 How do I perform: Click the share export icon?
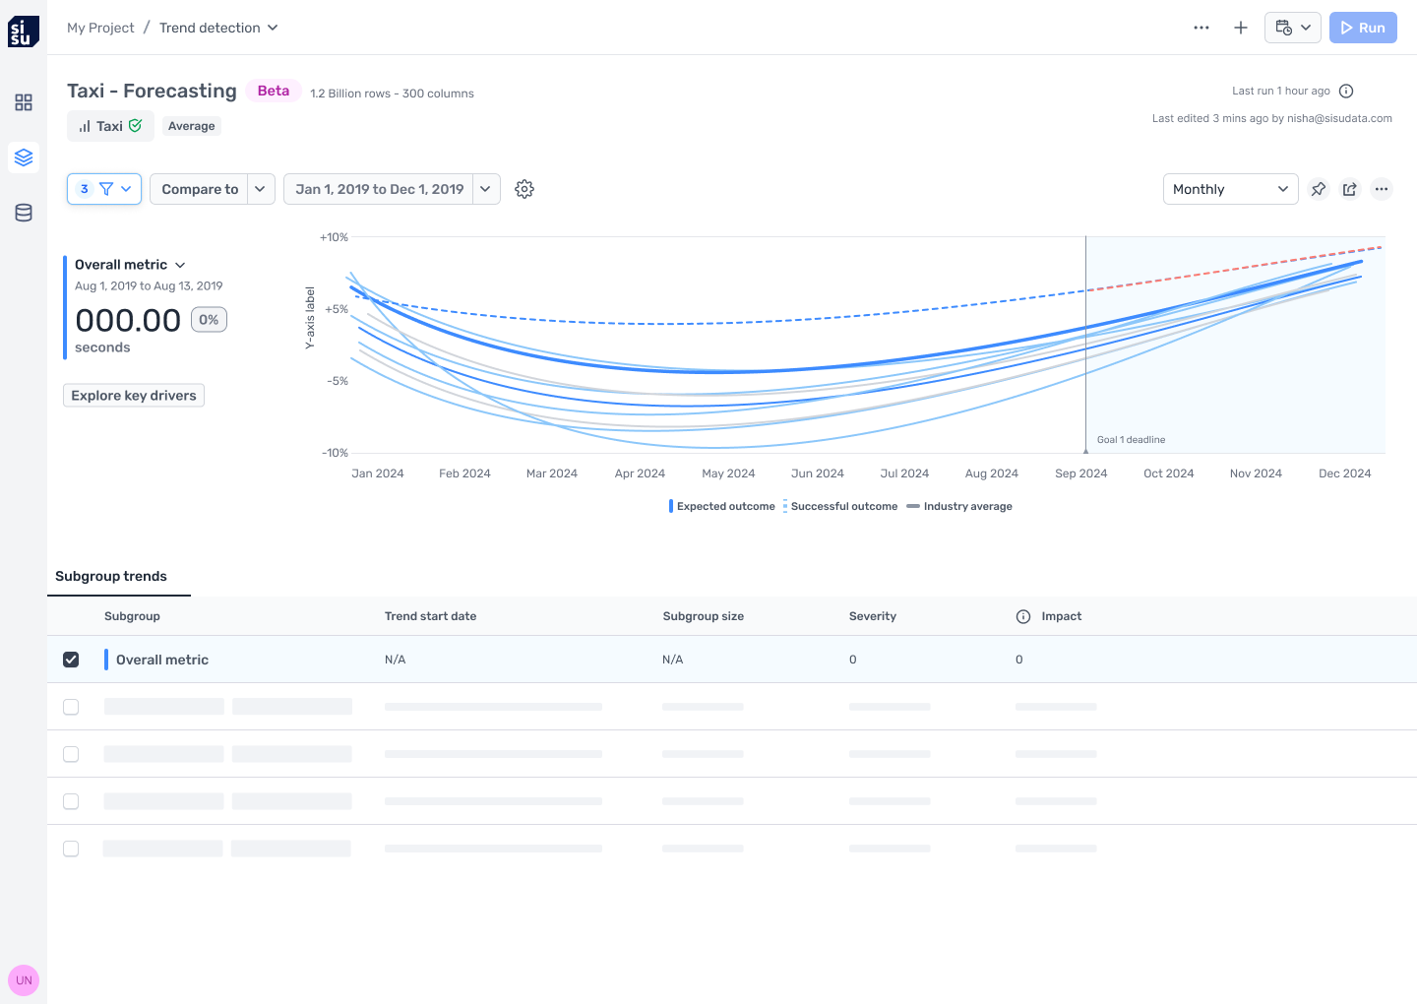pos(1350,189)
